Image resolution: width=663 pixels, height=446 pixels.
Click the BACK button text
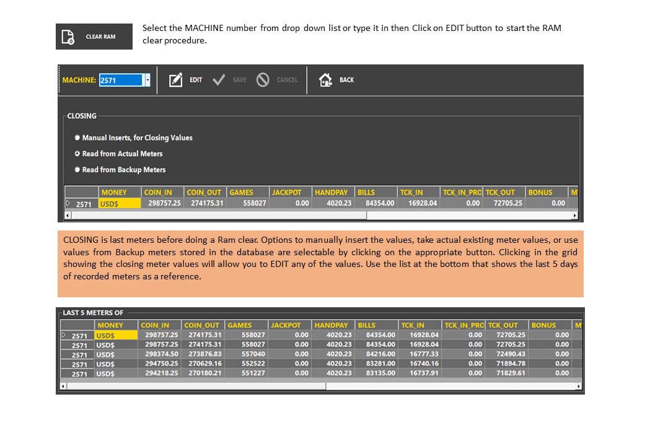[x=347, y=79]
